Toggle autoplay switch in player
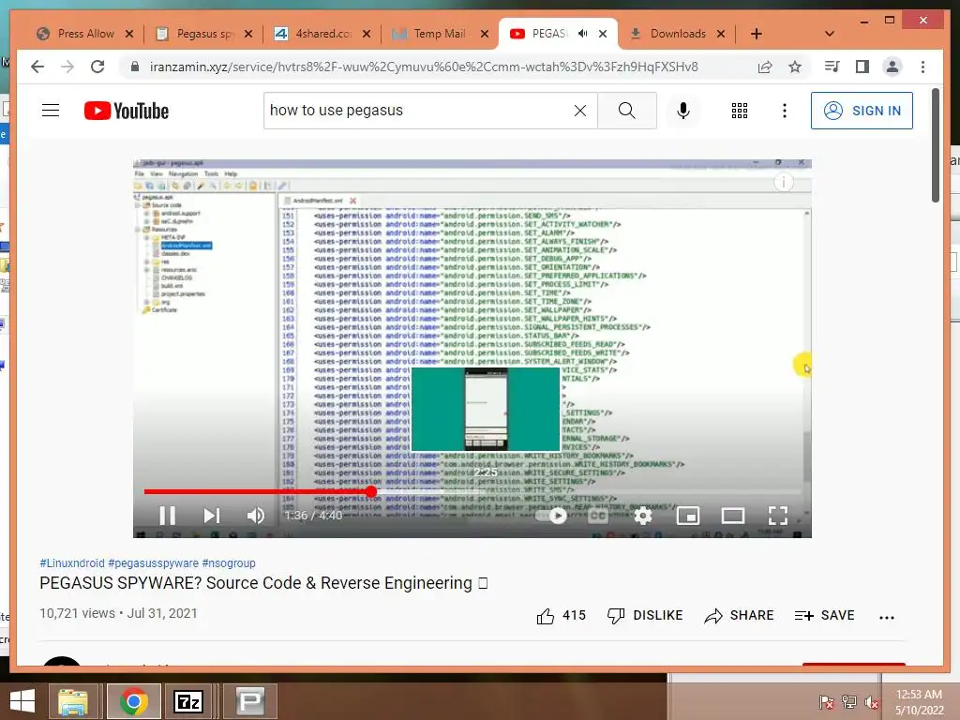This screenshot has width=960, height=720. 551,517
